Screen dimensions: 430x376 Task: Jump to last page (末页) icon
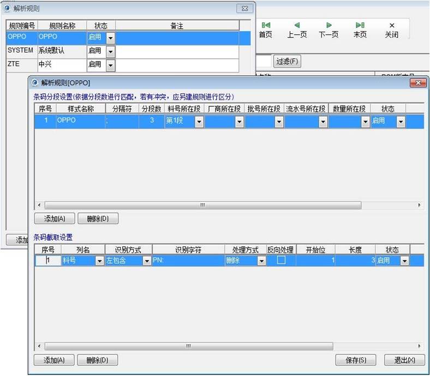pyautogui.click(x=360, y=25)
